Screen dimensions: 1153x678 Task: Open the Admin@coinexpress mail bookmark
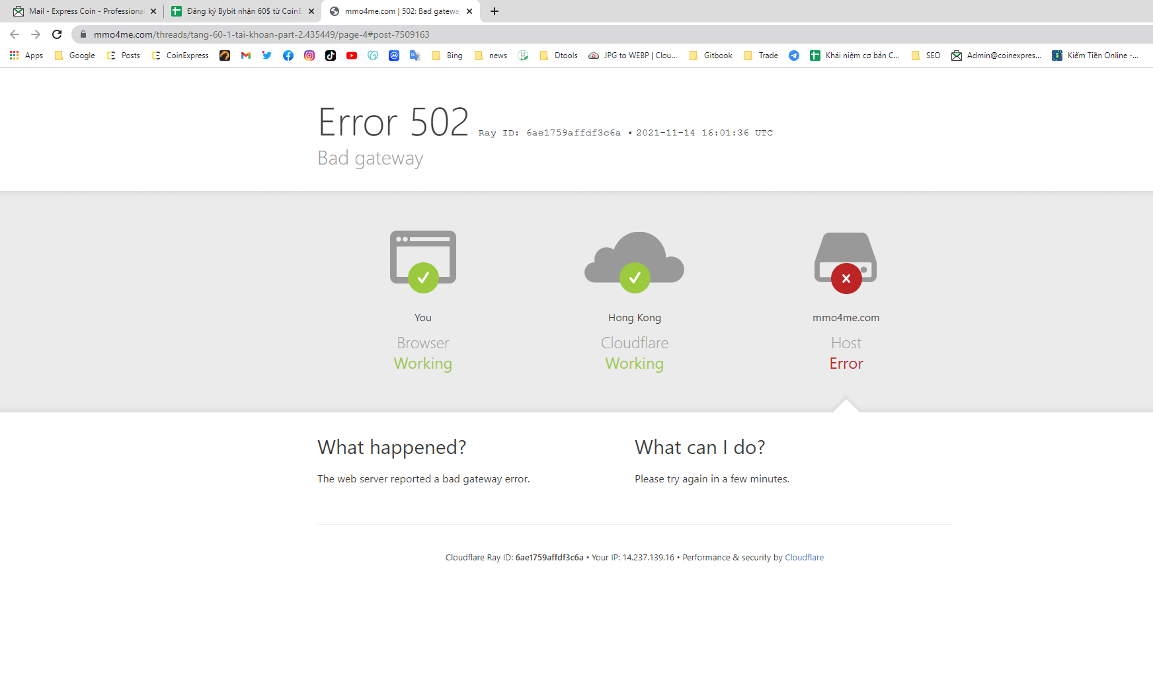click(996, 56)
